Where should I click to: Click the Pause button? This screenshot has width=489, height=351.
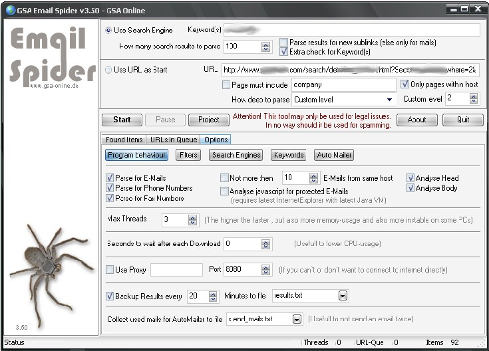(x=165, y=120)
